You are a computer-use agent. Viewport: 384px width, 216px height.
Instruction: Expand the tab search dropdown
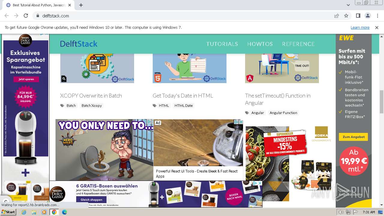(x=348, y=5)
